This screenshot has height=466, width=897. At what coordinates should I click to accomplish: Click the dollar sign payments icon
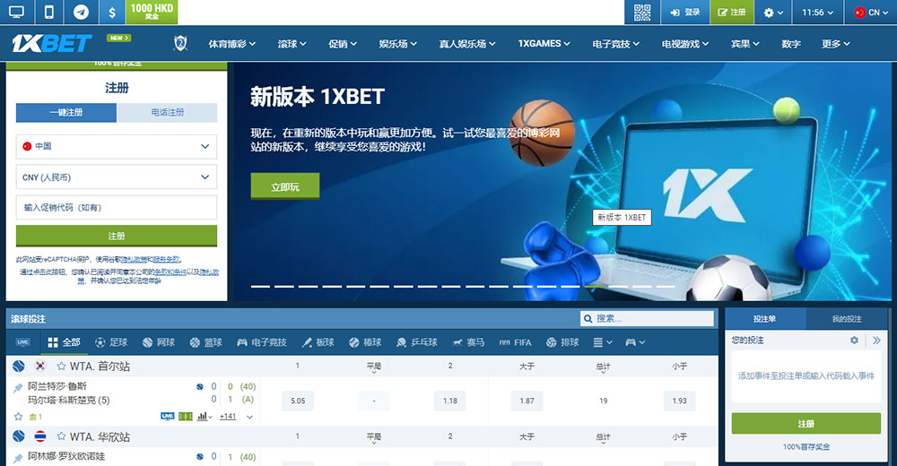112,12
